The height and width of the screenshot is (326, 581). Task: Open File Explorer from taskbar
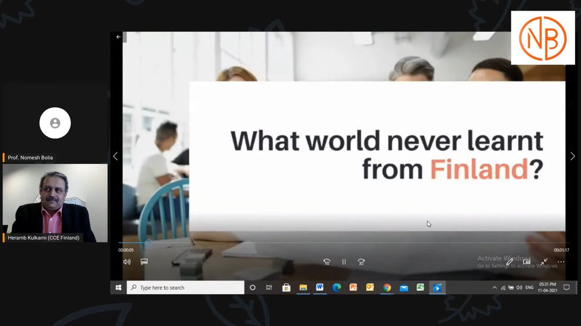303,287
